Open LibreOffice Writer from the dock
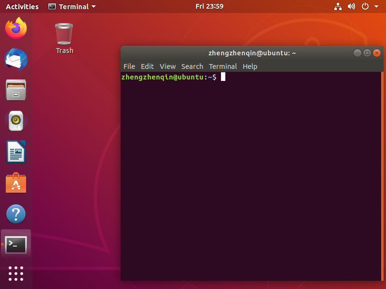The width and height of the screenshot is (386, 289). tap(16, 152)
